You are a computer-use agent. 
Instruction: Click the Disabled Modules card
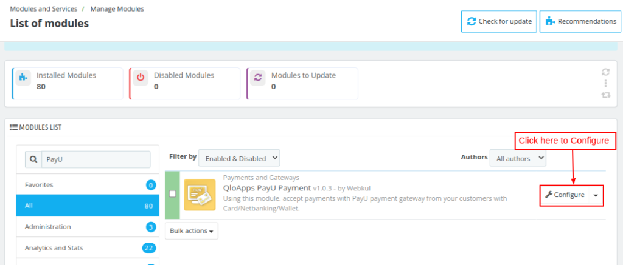[x=185, y=83]
